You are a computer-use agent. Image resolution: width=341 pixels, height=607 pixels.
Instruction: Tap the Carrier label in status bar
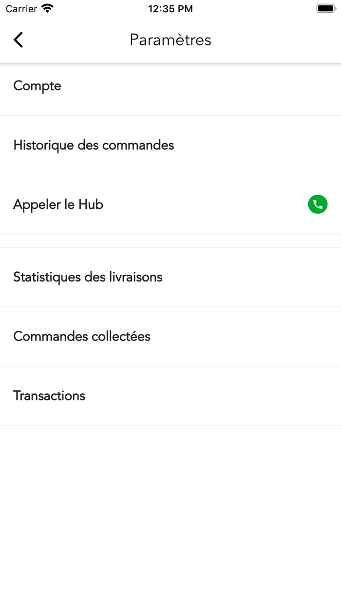(x=21, y=9)
